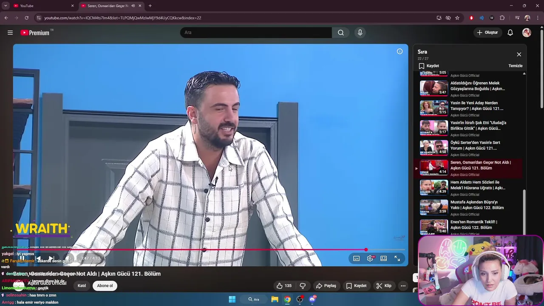Close the Sıra queue panel
Image resolution: width=544 pixels, height=306 pixels.
pos(519,54)
